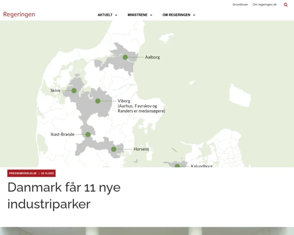Open the Ministrene menu item
The height and width of the screenshot is (235, 294).
tap(137, 15)
